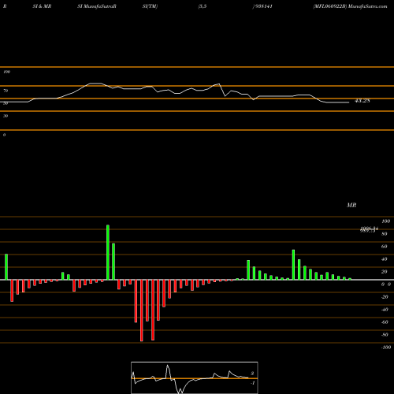Click the histogram axis label -60
Viewport: 394px width, 394px height.
tap(385, 322)
